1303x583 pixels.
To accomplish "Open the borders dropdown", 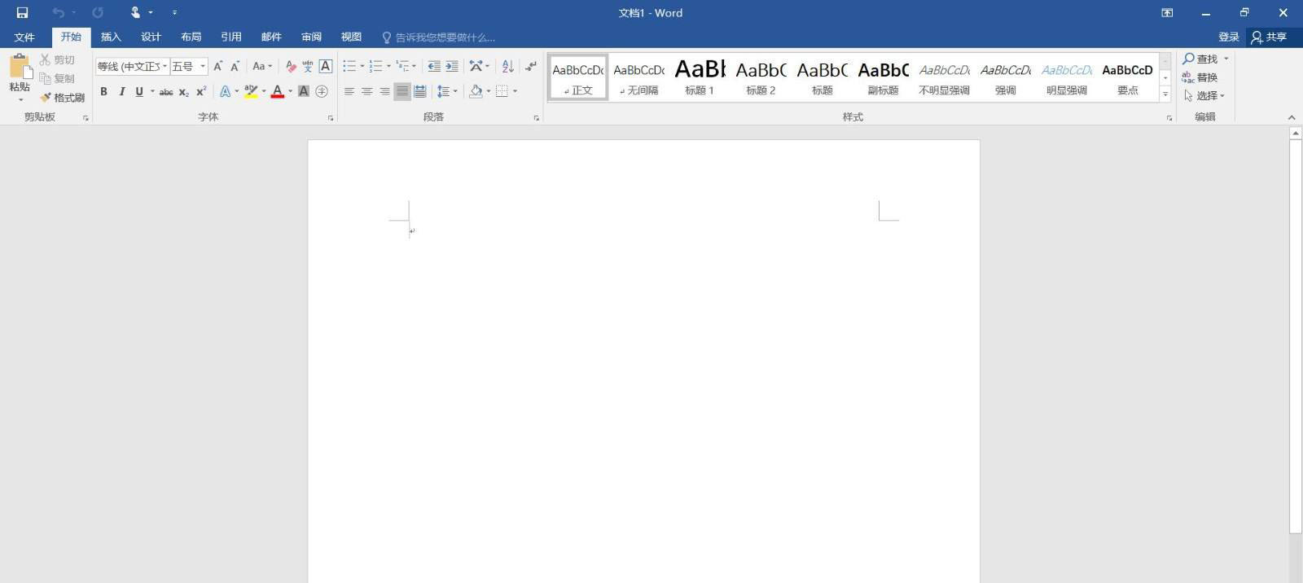I will pos(515,91).
